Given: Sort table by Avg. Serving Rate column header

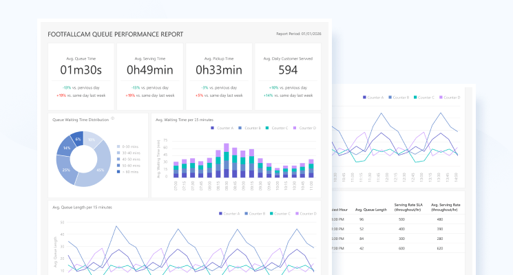Looking at the screenshot, I should coord(446,207).
